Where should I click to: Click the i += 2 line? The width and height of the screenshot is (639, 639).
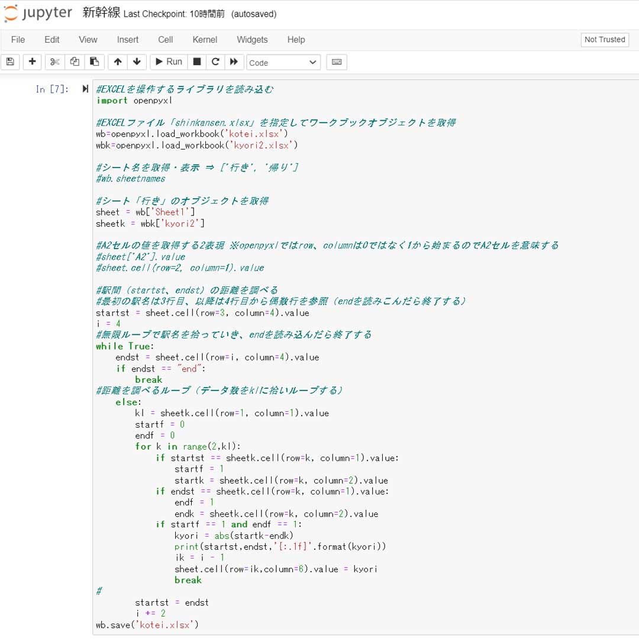point(151,614)
